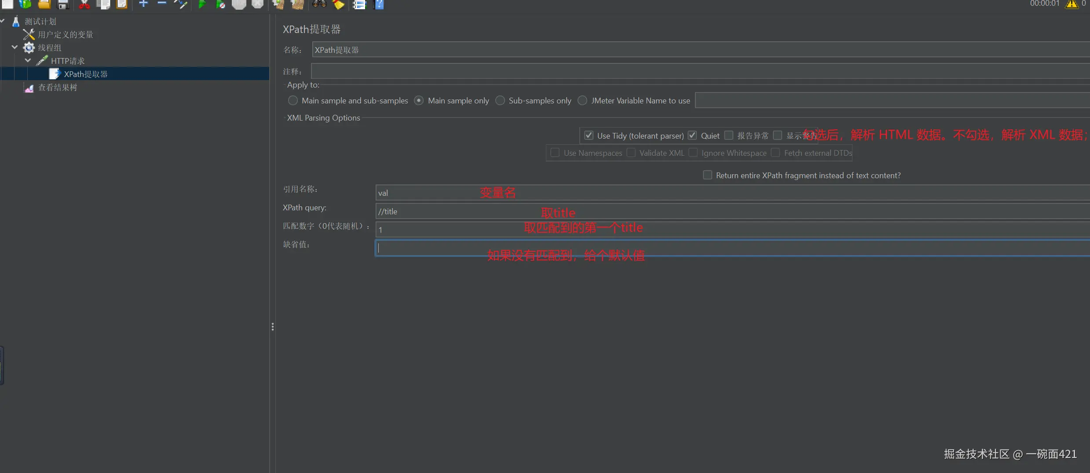1090x473 pixels.
Task: Select 线程组 in the test tree
Action: pyautogui.click(x=49, y=48)
